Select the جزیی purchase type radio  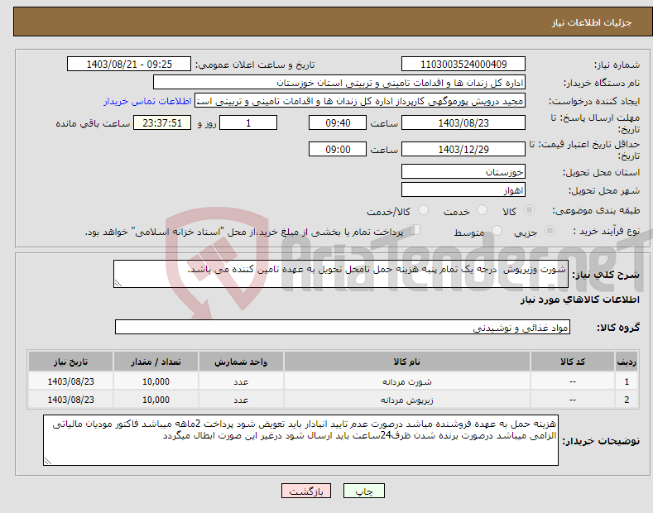point(550,230)
